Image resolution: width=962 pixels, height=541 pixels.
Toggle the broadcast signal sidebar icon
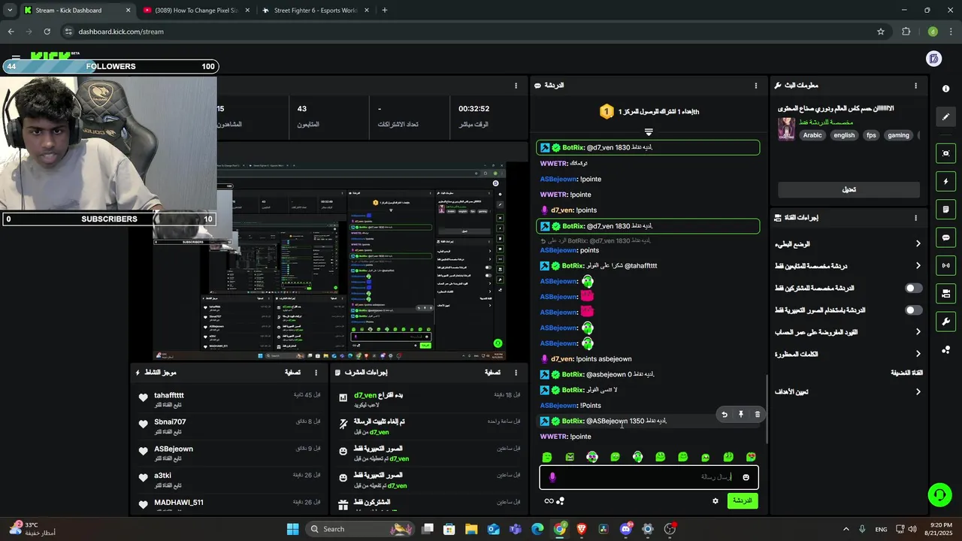coord(945,265)
